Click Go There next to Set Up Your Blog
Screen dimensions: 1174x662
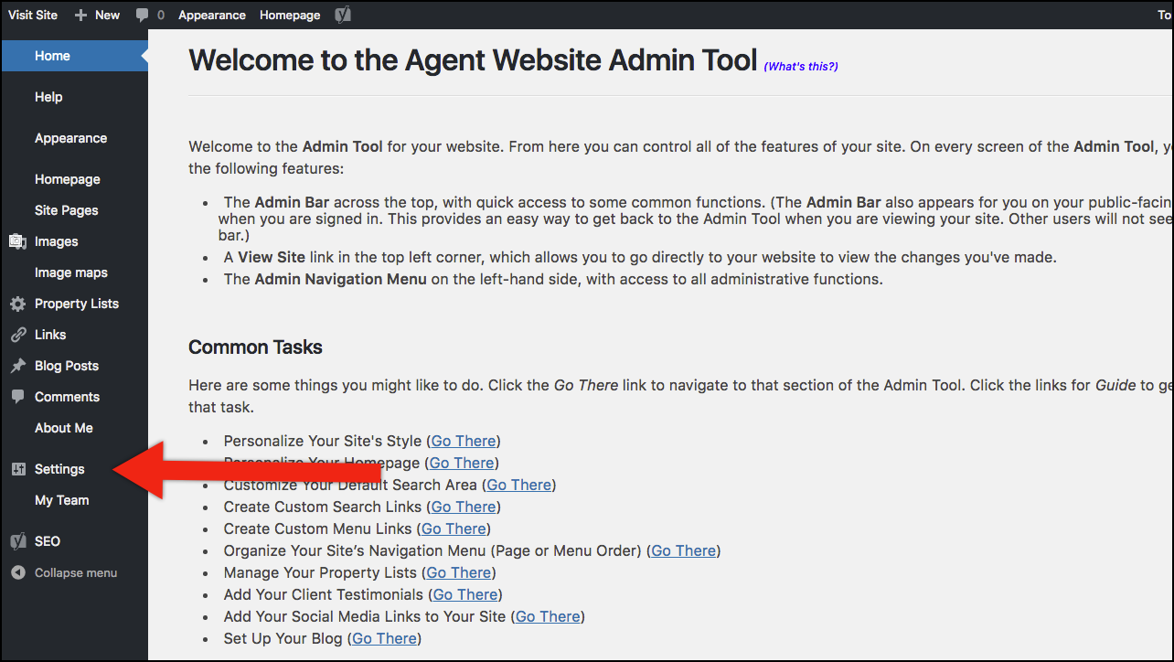(383, 638)
